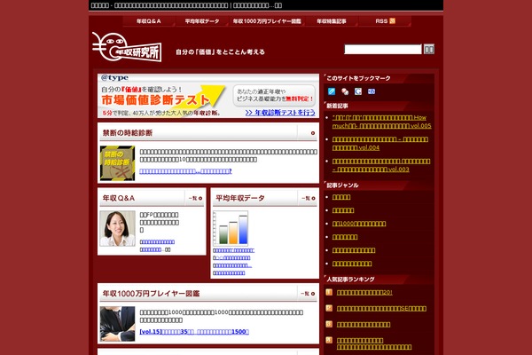Screen dimensions: 532x355
Task: Open the 一覧 list link in 年収Q&A panel
Action: (x=195, y=198)
